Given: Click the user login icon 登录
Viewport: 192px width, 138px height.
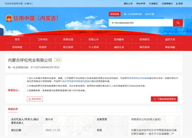Looking at the screenshot, I should 179,4.
